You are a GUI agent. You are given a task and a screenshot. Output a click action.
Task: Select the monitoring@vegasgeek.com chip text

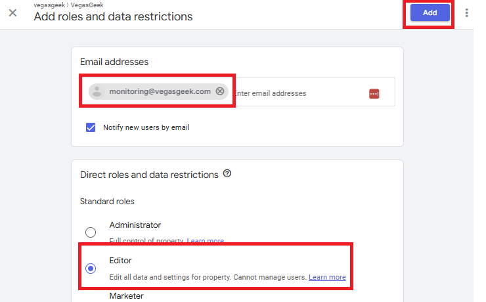point(160,92)
